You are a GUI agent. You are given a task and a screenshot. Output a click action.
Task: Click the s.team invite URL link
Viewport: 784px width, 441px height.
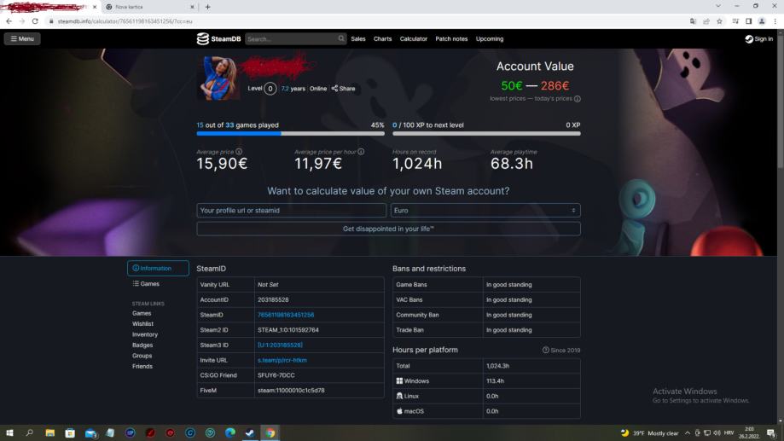tap(282, 360)
